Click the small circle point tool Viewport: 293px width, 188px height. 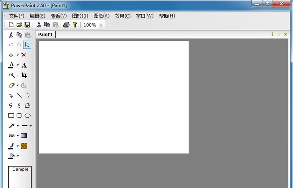pyautogui.click(x=11, y=55)
